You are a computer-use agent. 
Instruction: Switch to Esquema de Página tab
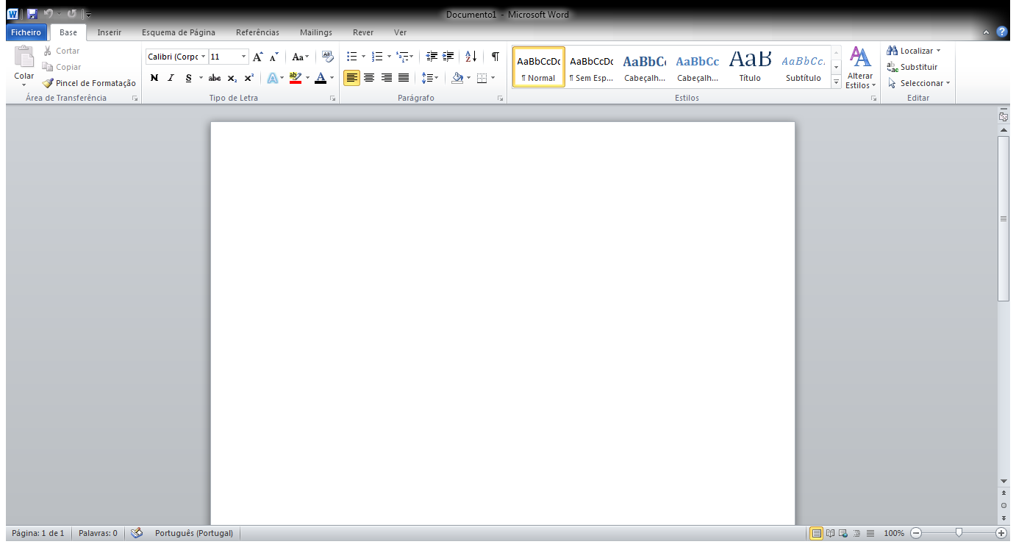(179, 32)
